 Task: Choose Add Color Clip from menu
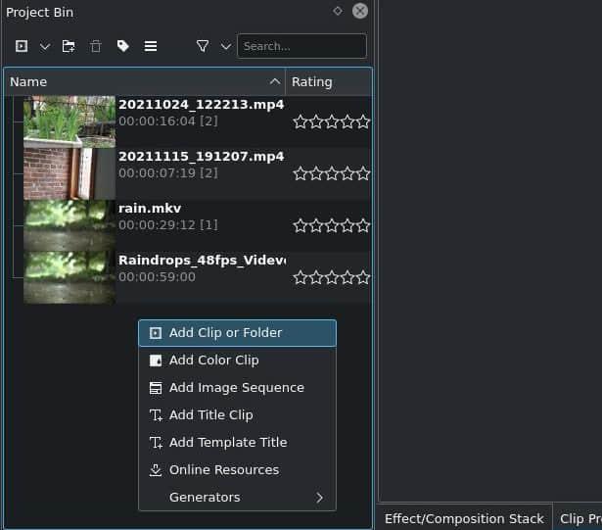tap(213, 361)
